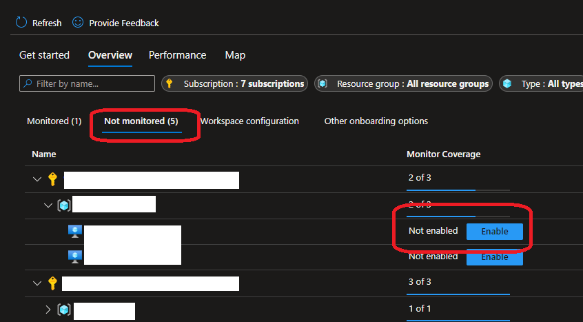The height and width of the screenshot is (322, 583).
Task: Click the first subscription's yellow key icon
Action: pos(54,180)
